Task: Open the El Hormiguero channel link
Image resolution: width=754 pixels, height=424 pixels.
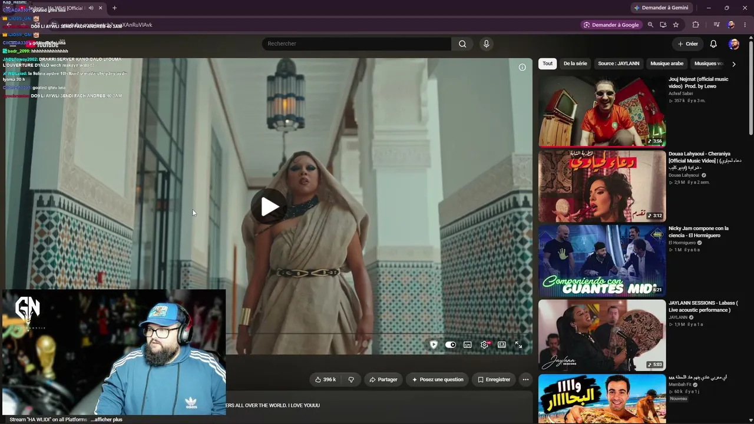Action: (x=682, y=243)
